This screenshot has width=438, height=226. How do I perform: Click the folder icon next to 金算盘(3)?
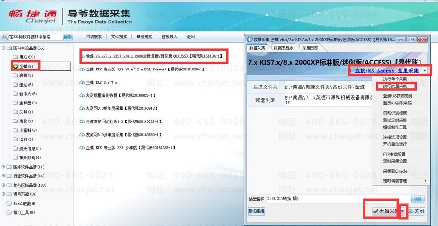15,103
